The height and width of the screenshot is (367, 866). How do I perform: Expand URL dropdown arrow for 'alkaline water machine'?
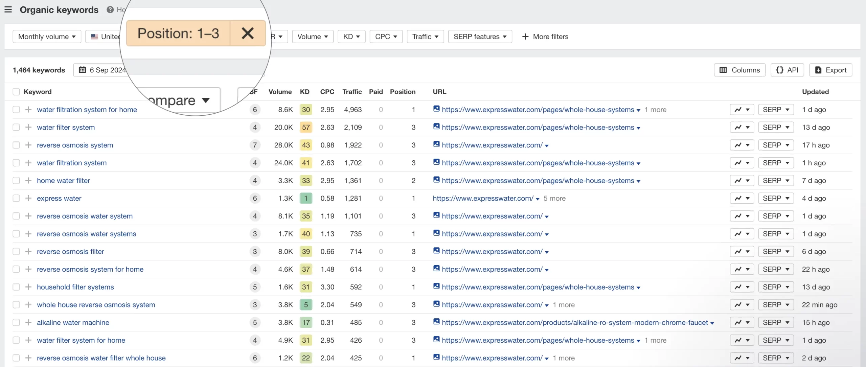712,323
